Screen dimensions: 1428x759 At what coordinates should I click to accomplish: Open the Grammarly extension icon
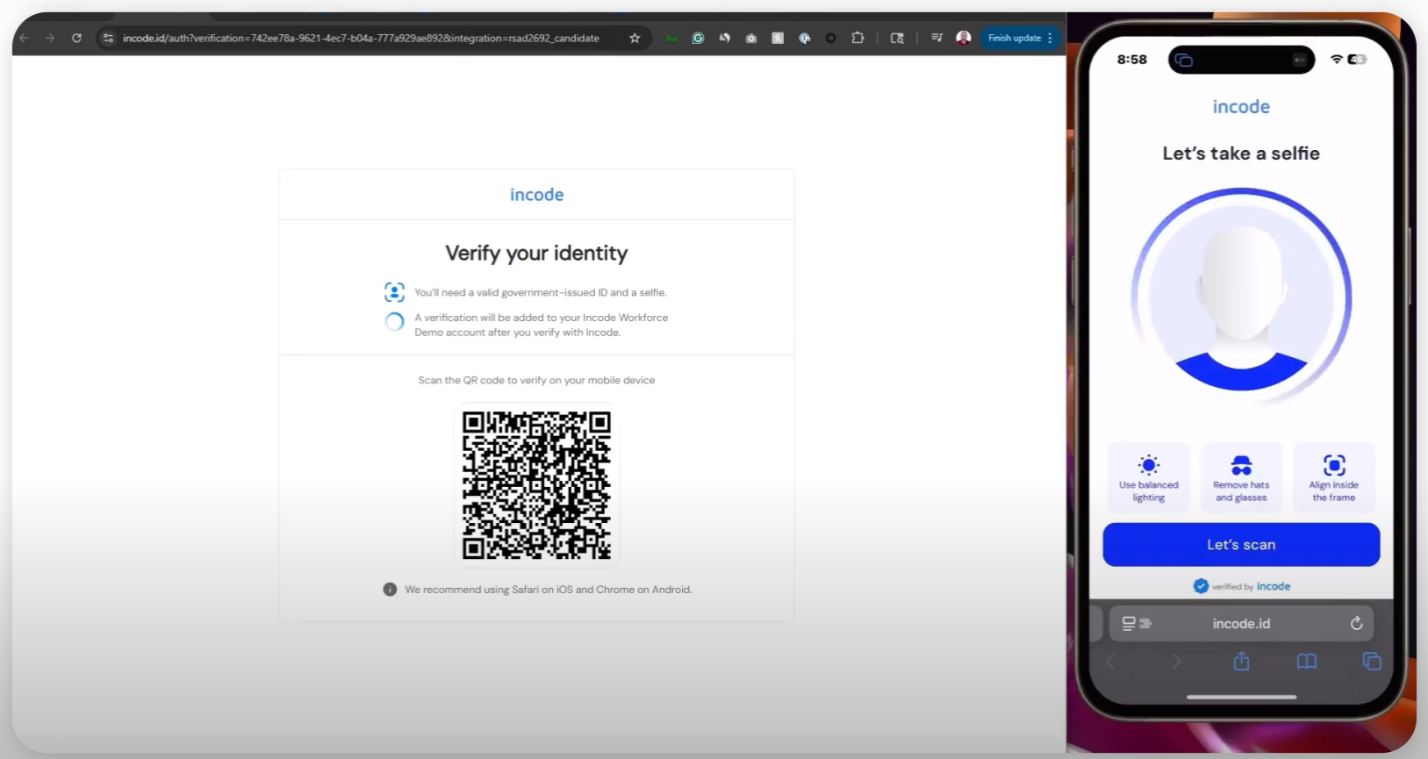coord(698,38)
